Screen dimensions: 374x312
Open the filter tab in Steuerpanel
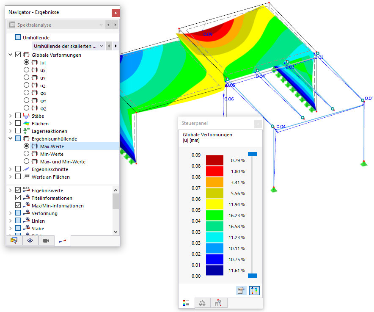tap(219, 303)
